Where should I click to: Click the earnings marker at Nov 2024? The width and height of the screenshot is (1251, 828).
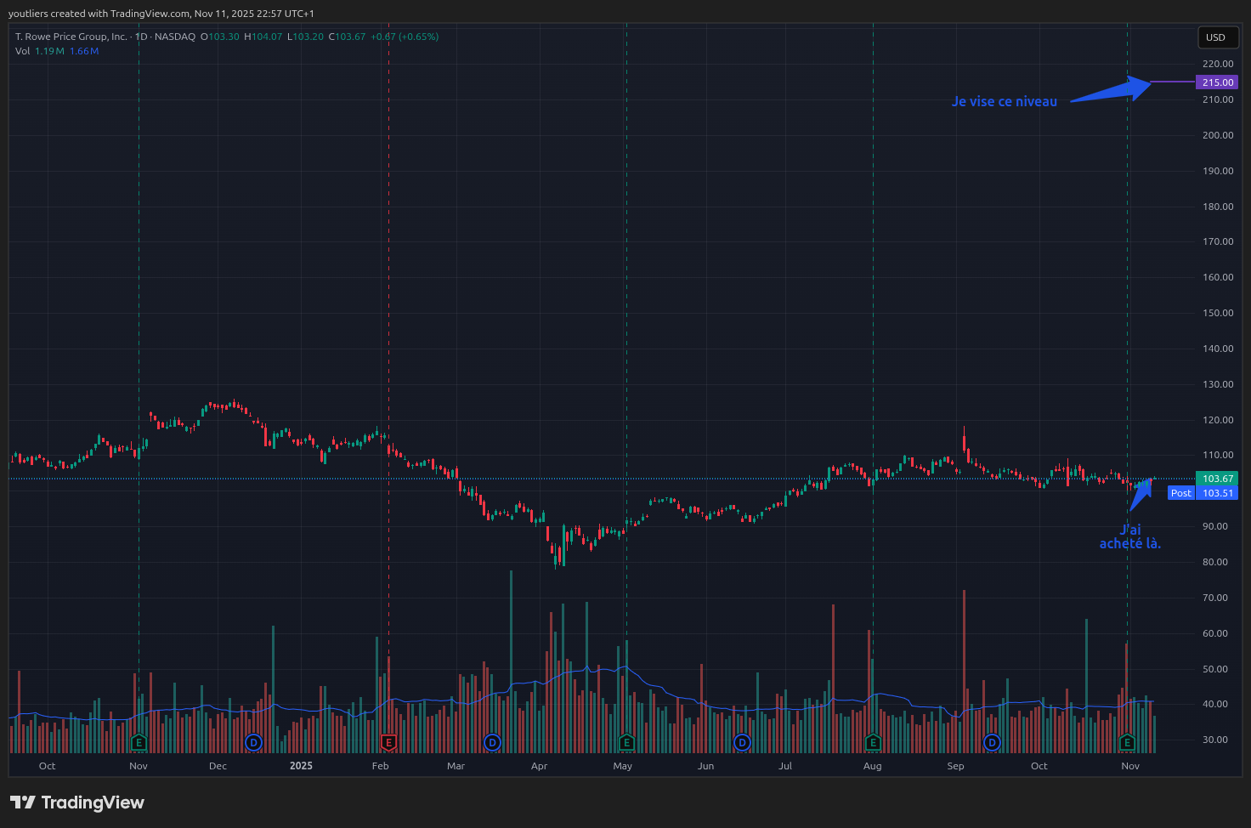pos(139,743)
